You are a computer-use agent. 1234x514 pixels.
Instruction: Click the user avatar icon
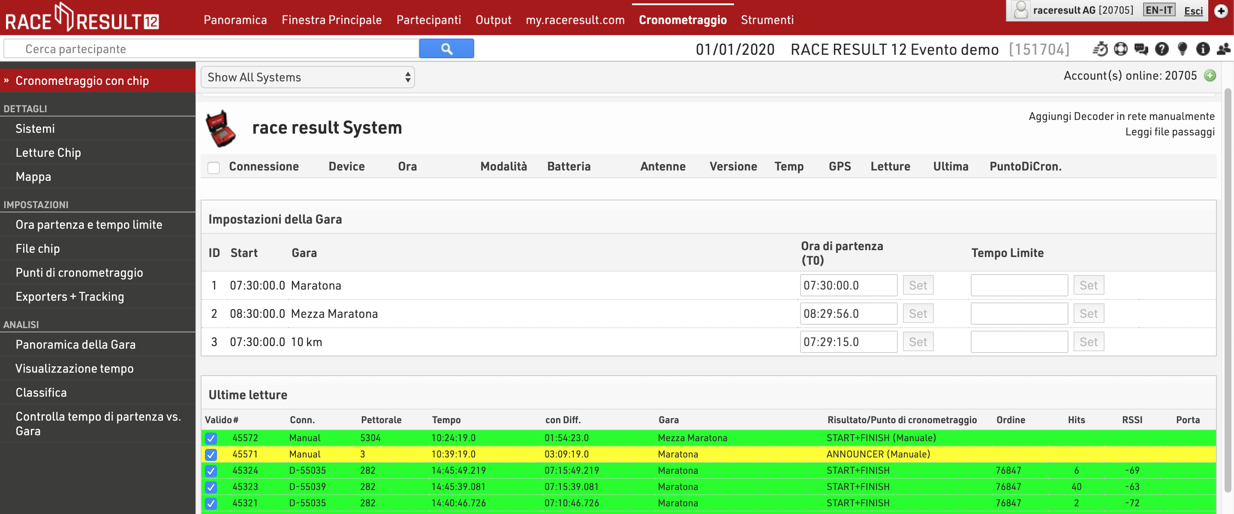pyautogui.click(x=1020, y=10)
